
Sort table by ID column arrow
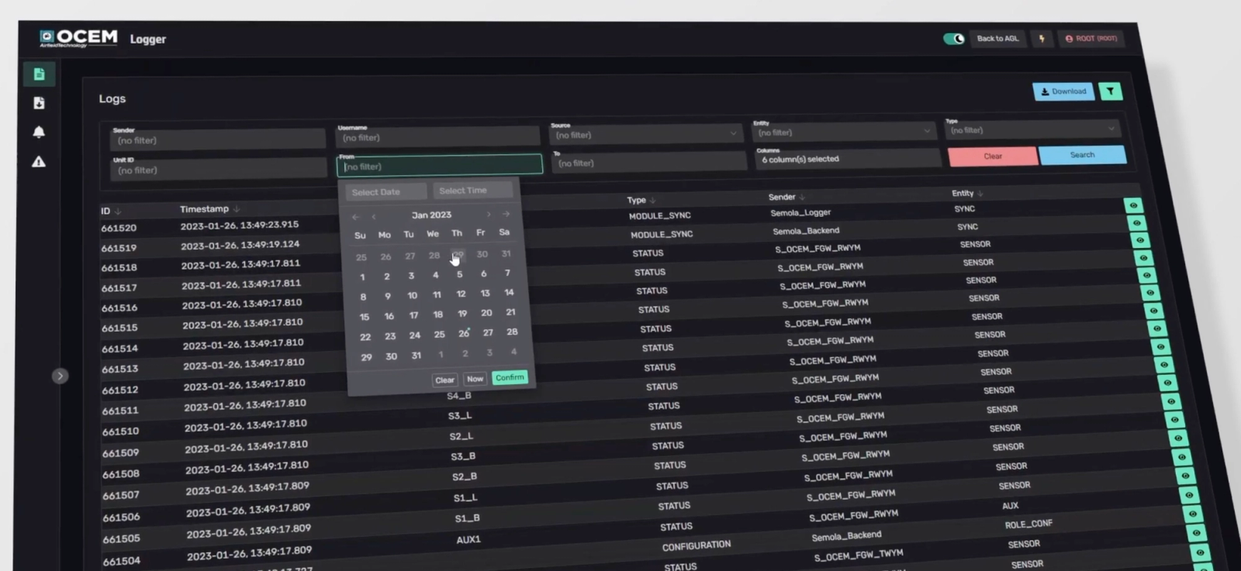pos(118,211)
